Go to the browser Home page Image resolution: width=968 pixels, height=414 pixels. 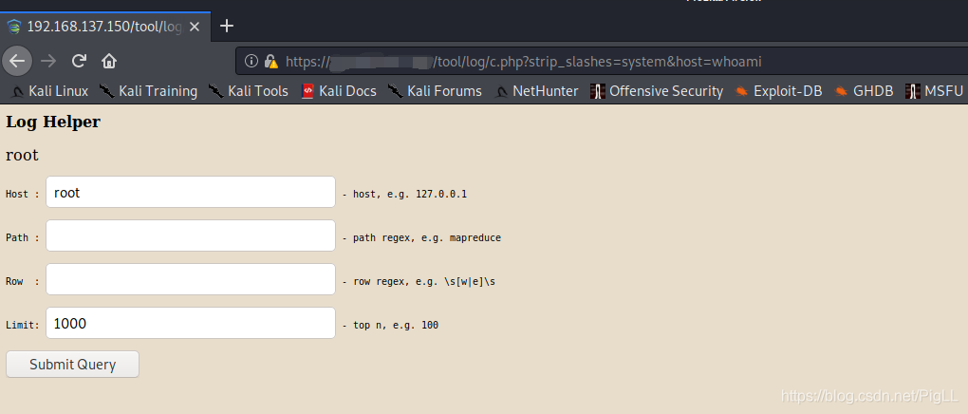109,61
